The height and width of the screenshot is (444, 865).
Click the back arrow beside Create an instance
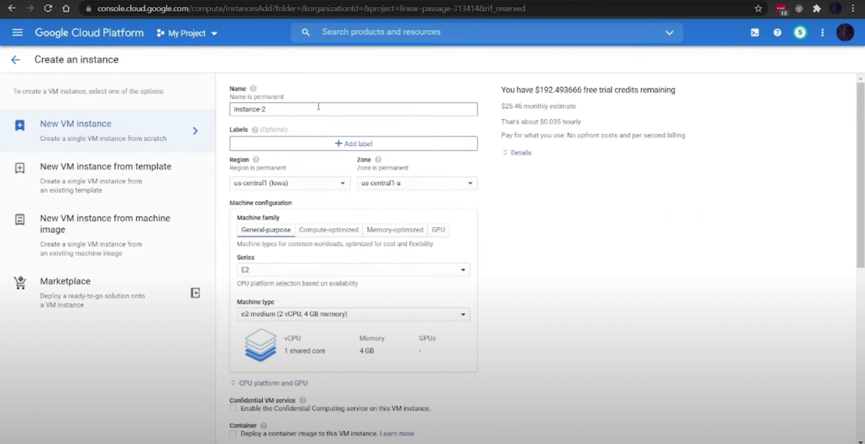[15, 60]
